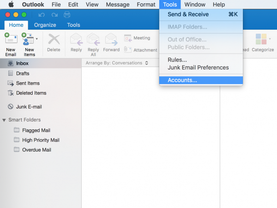Click the Flagged Mail folder icon
This screenshot has height=208, width=277.
tap(17, 130)
